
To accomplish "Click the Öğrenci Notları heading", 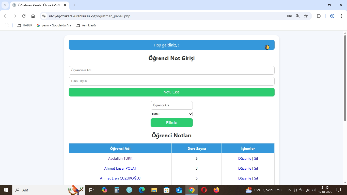I will pos(172,135).
